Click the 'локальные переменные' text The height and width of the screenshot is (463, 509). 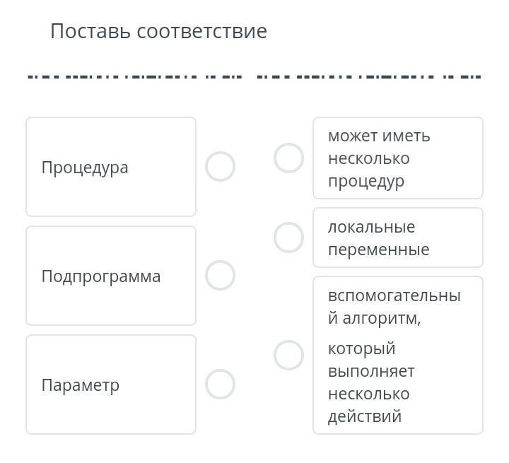click(x=378, y=238)
